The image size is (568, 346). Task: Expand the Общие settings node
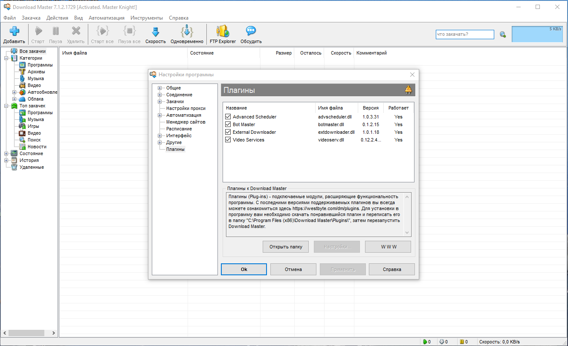159,88
